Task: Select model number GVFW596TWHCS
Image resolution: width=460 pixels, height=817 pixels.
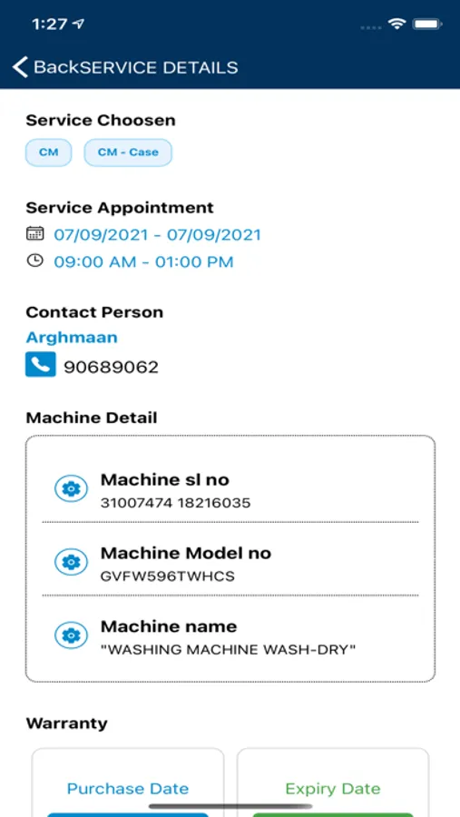Action: (x=168, y=576)
